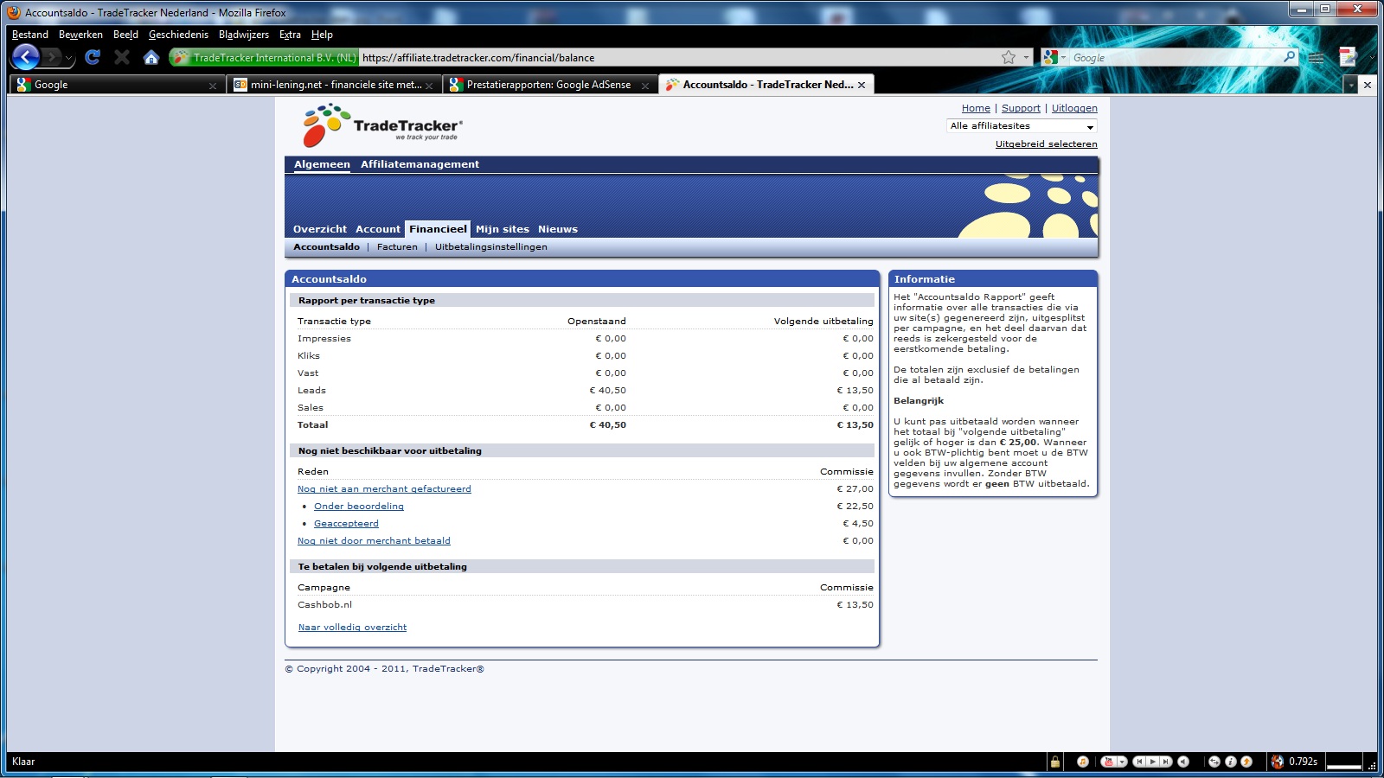Click the orange music note status icon
This screenshot has height=778, width=1384.
1082,762
